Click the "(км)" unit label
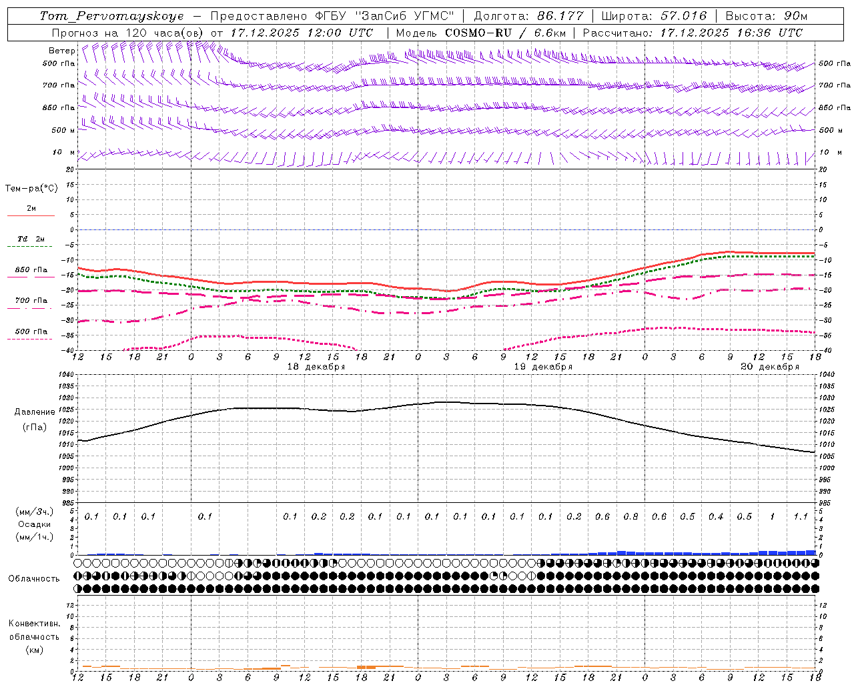 [35, 650]
